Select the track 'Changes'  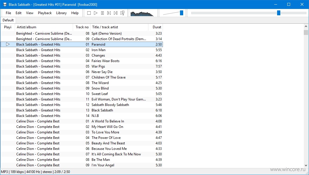[x=81, y=55]
